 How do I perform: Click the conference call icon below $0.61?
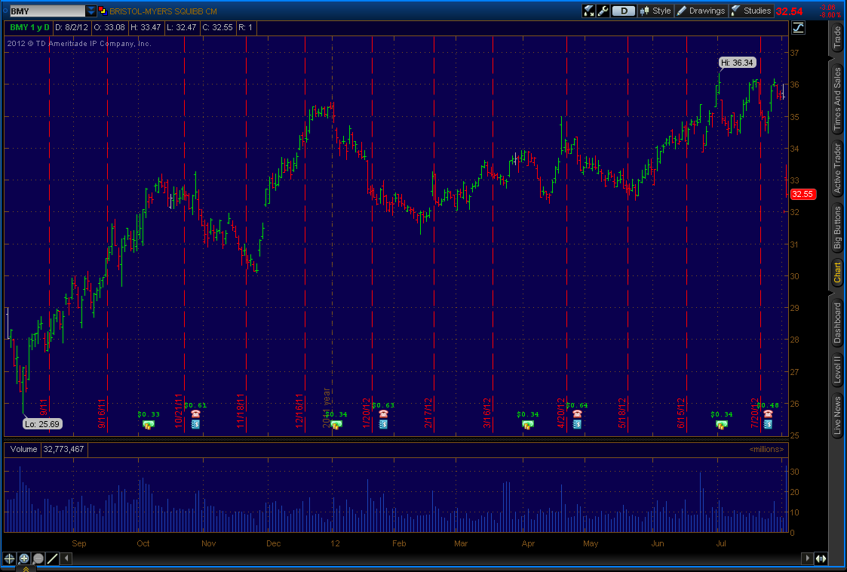195,424
